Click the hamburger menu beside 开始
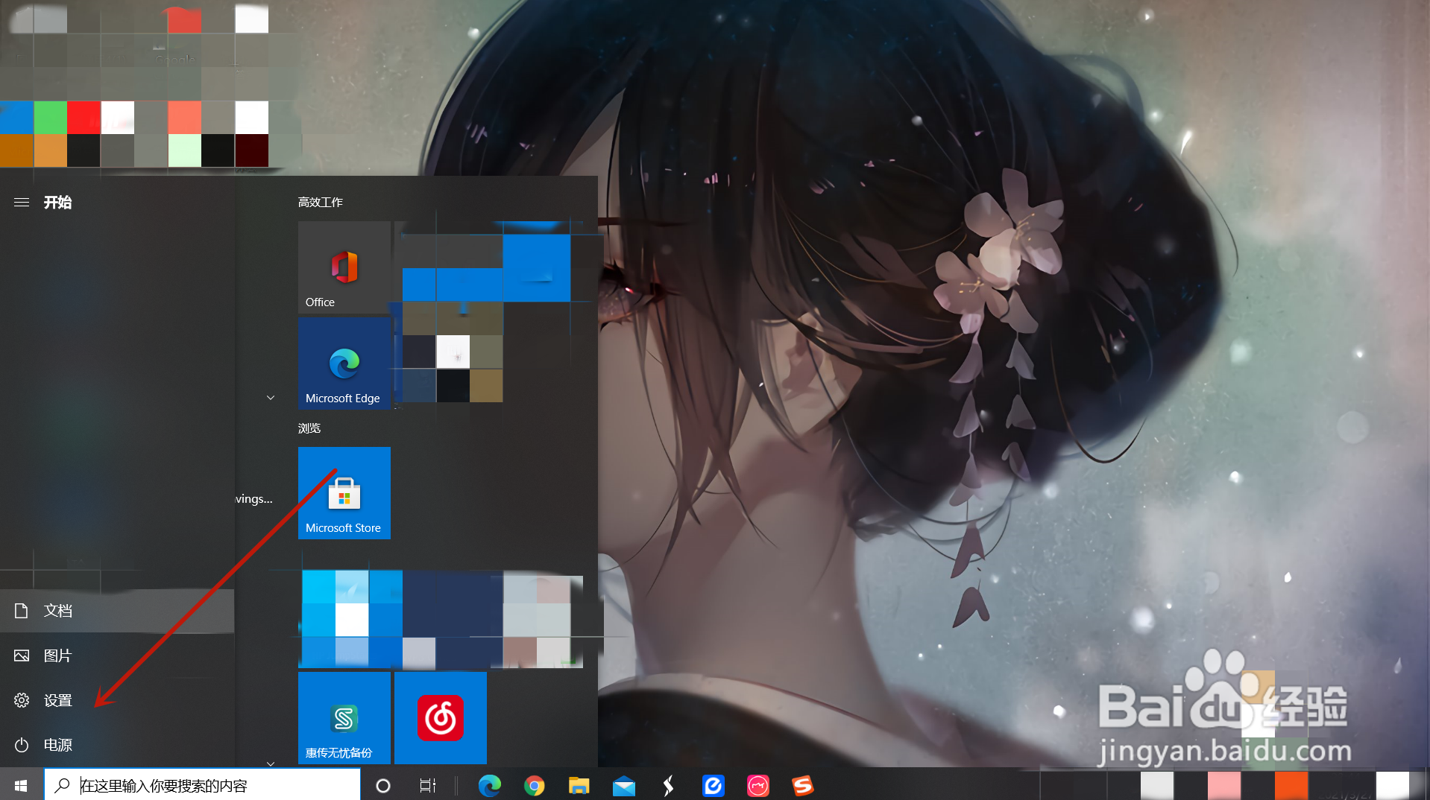The width and height of the screenshot is (1430, 800). point(22,203)
